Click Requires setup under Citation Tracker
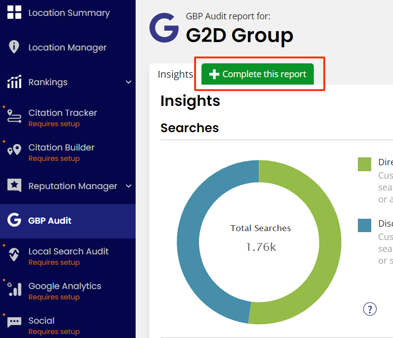The width and height of the screenshot is (393, 338). tap(54, 124)
